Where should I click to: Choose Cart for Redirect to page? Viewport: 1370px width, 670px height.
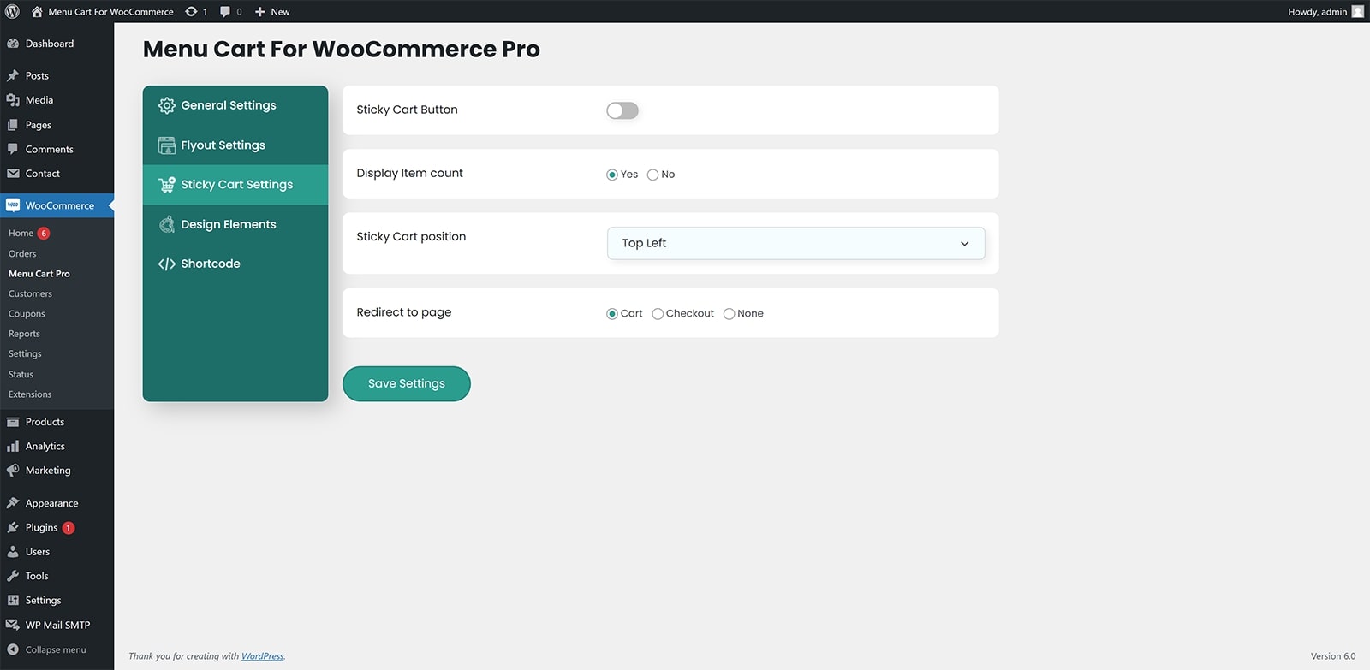(x=612, y=314)
